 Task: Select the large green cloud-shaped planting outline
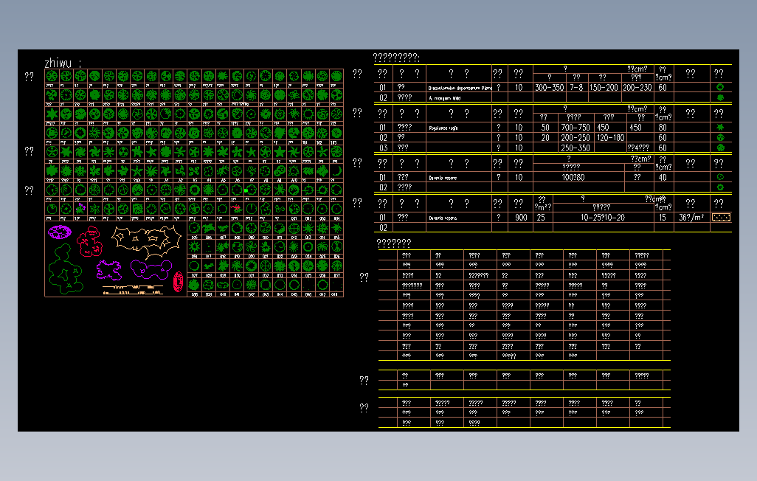pos(66,269)
